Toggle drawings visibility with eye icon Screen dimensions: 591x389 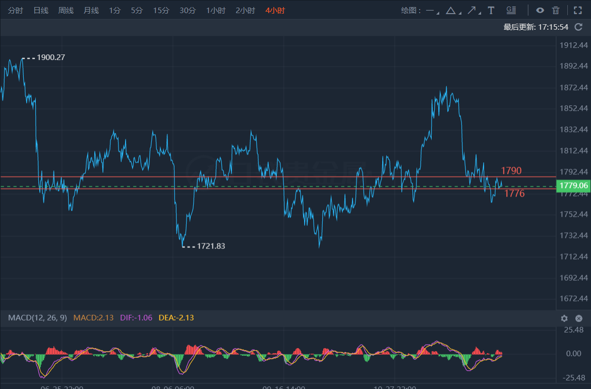(x=540, y=11)
